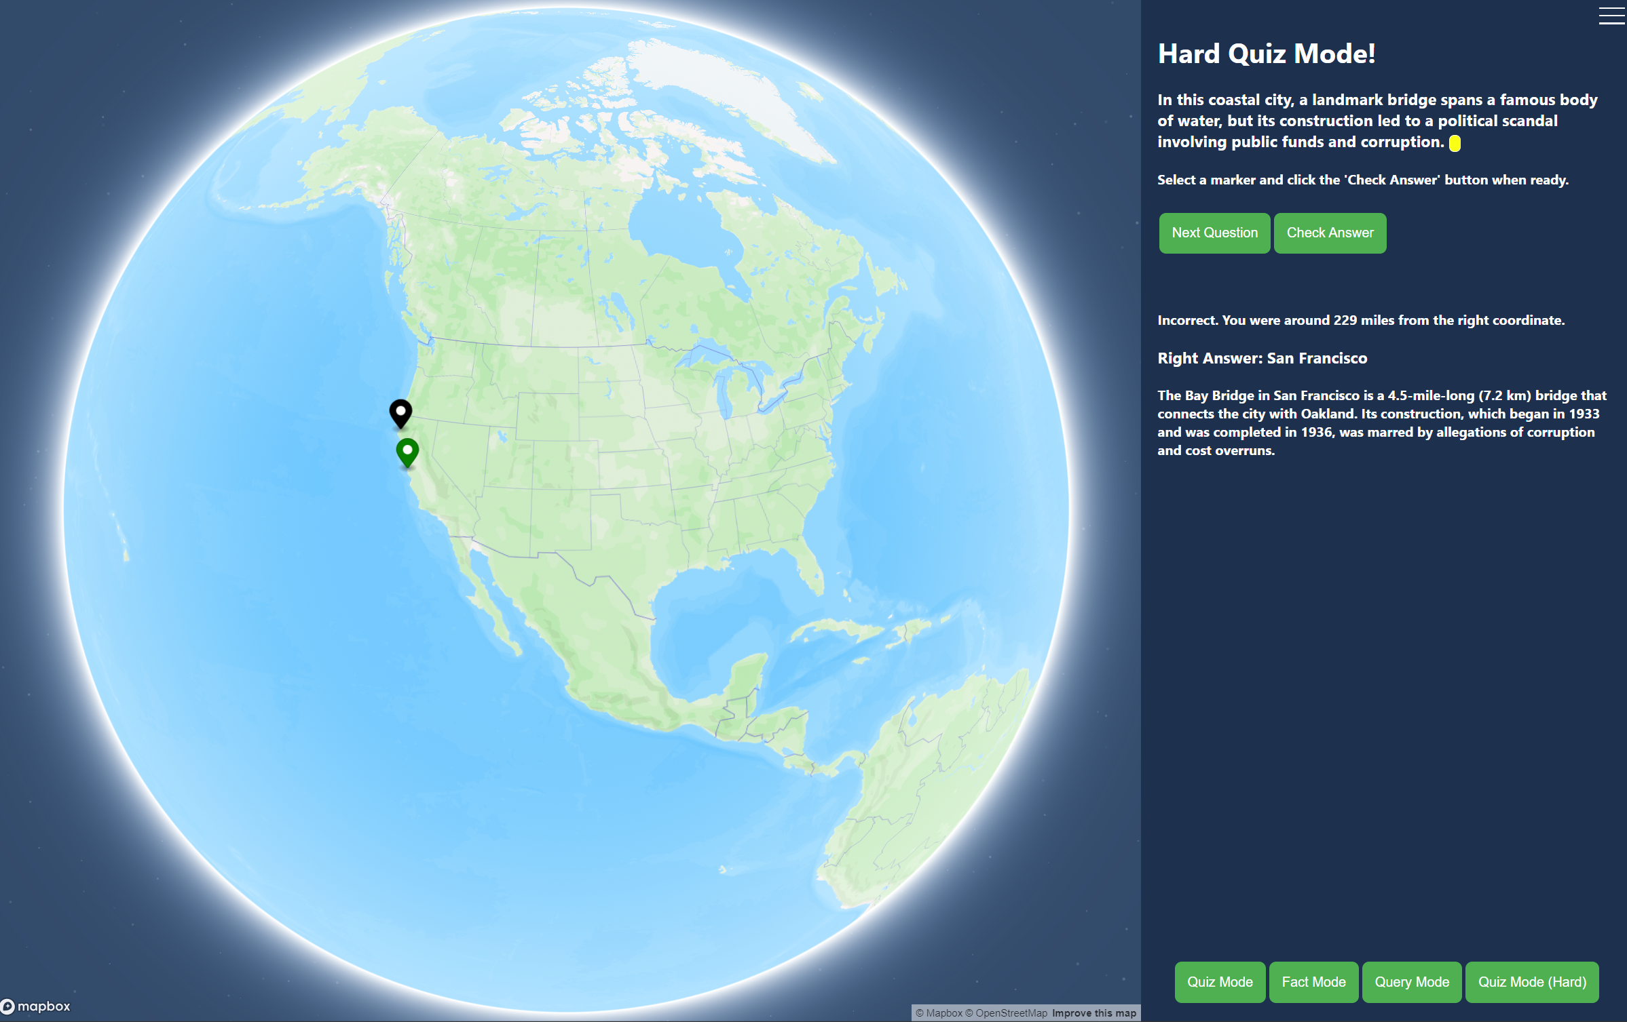Click the mapbox logo
1627x1022 pixels.
click(36, 1006)
